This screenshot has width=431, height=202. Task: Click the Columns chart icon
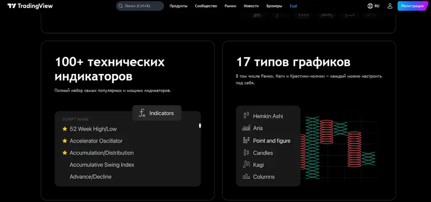(246, 176)
